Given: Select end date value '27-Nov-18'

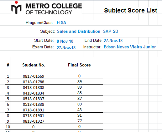Looking at the screenshot, I should (113, 41).
